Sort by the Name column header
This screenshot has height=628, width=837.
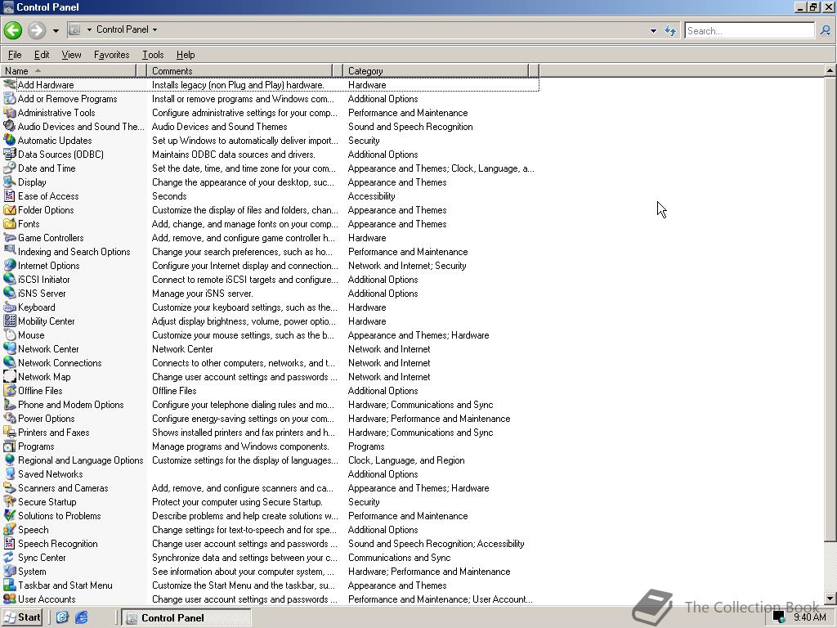pyautogui.click(x=69, y=70)
